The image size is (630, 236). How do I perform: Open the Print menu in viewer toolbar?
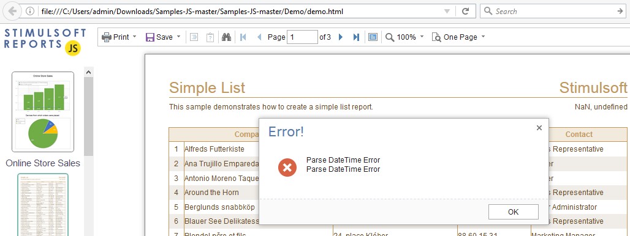(x=120, y=37)
